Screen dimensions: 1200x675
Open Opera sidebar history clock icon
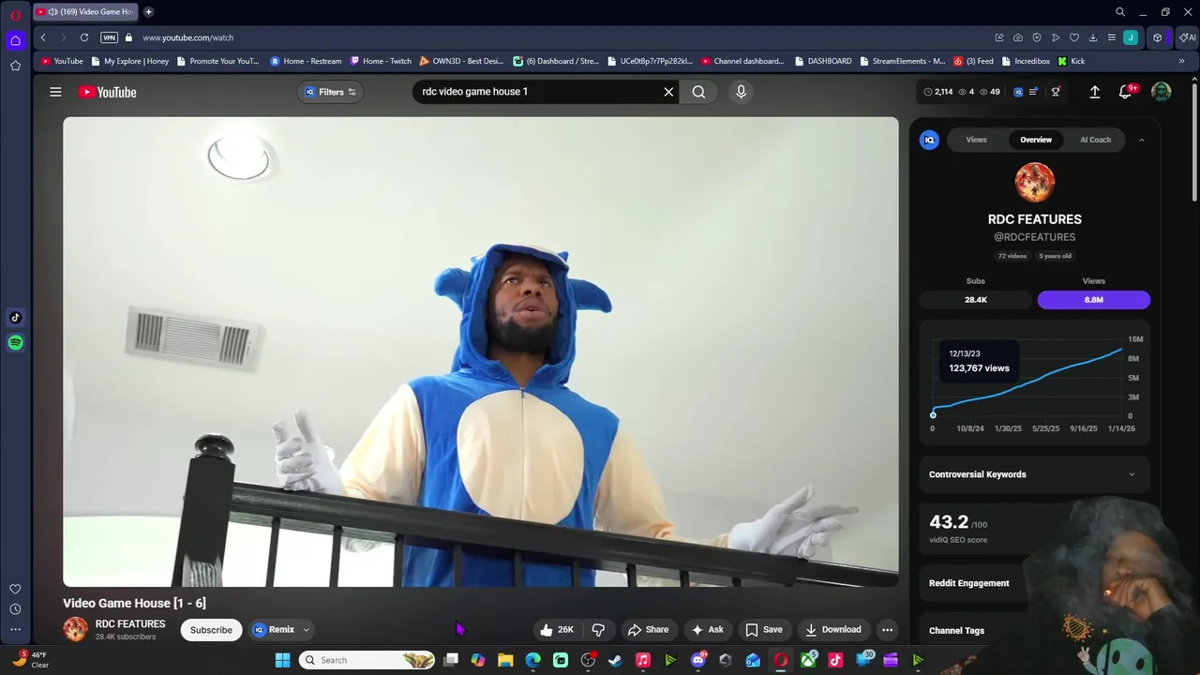[15, 609]
